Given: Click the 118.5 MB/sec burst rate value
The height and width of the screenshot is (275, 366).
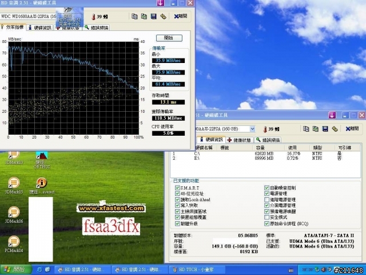Looking at the screenshot, I should pos(168,118).
